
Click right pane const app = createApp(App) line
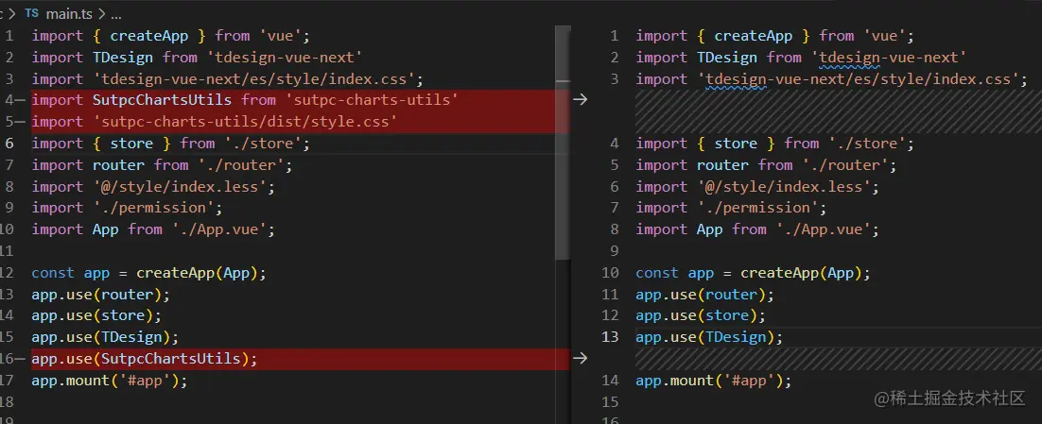point(753,273)
